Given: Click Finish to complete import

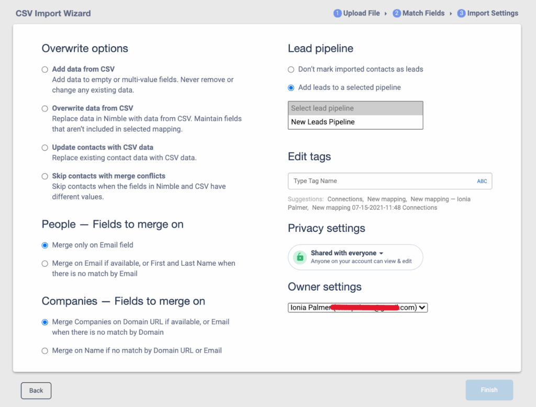Looking at the screenshot, I should point(489,390).
